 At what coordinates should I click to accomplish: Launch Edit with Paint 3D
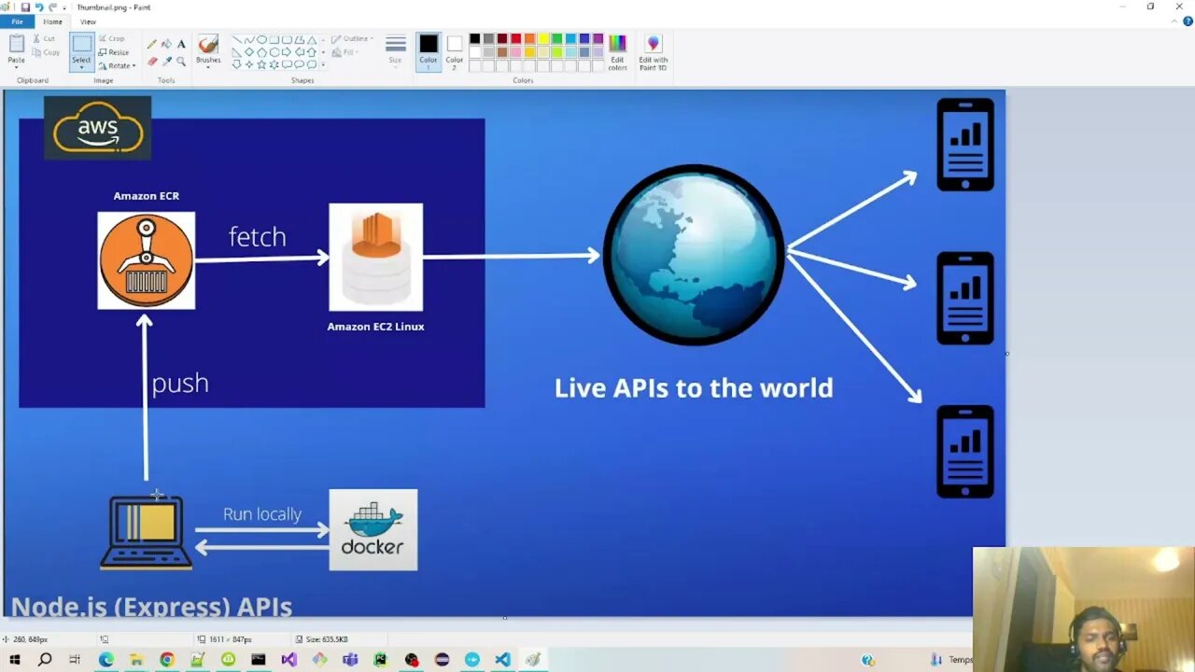653,51
